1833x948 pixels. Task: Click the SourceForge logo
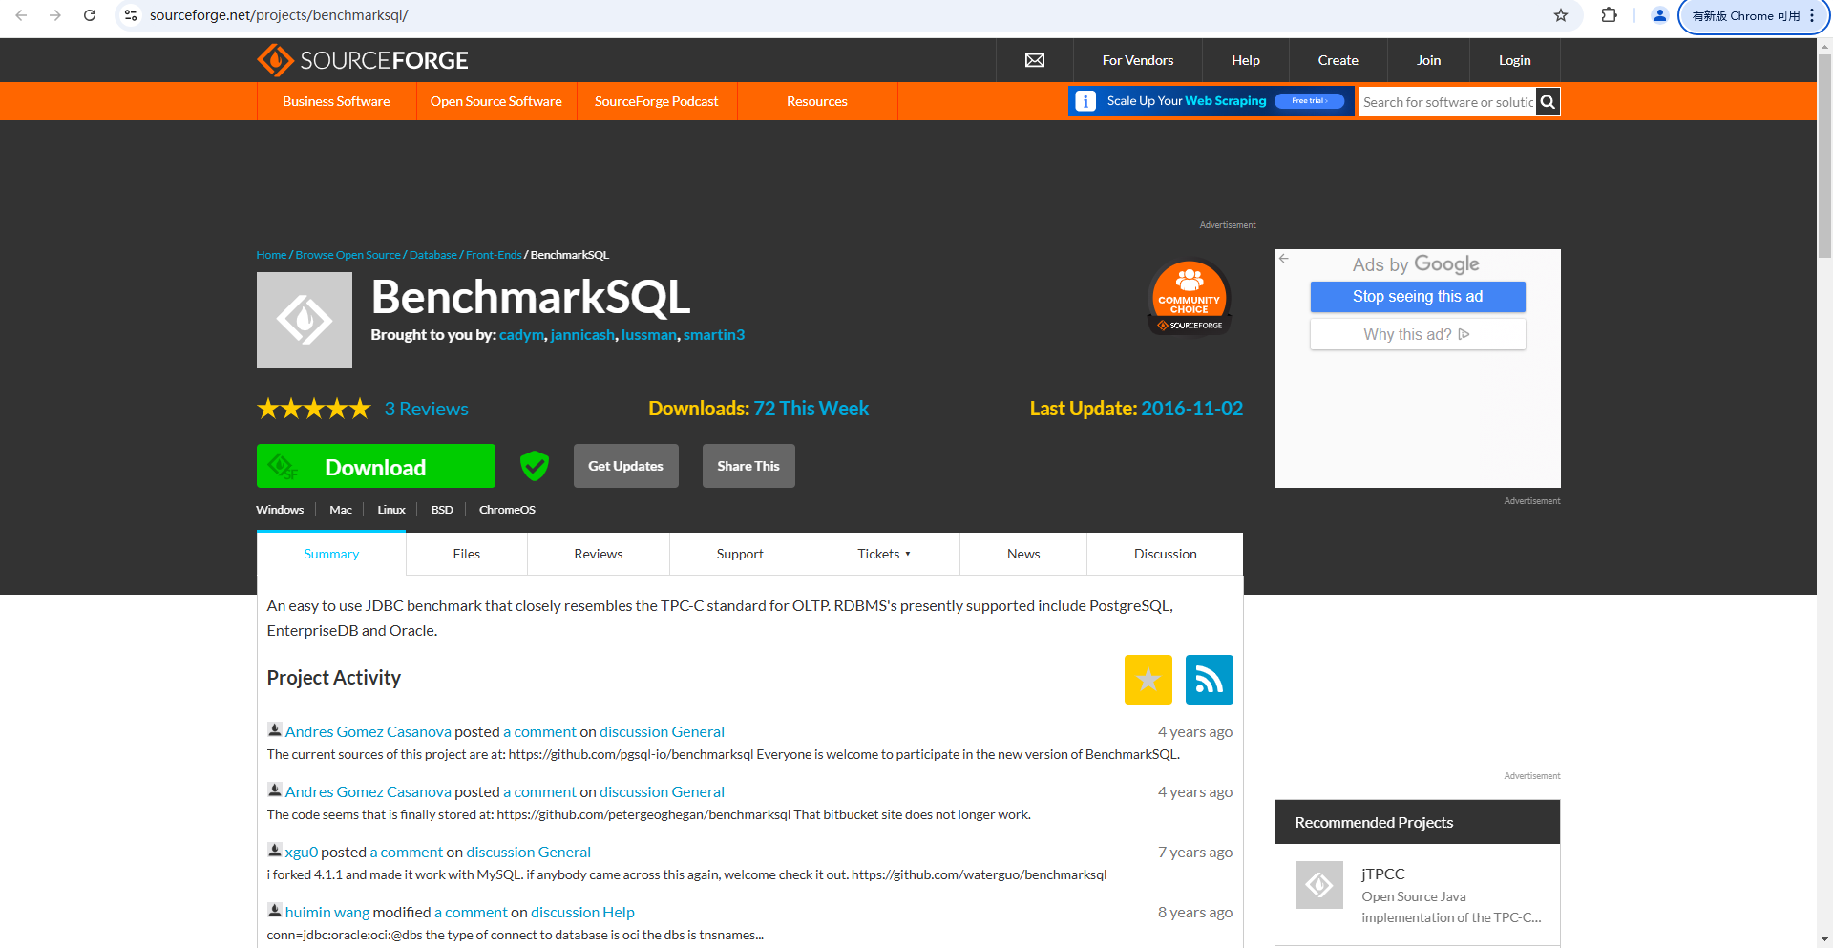363,60
